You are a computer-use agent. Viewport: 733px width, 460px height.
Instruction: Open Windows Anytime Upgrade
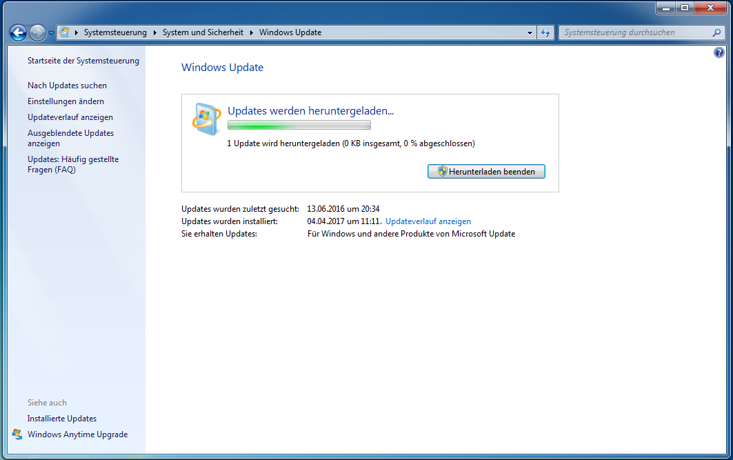tap(78, 434)
